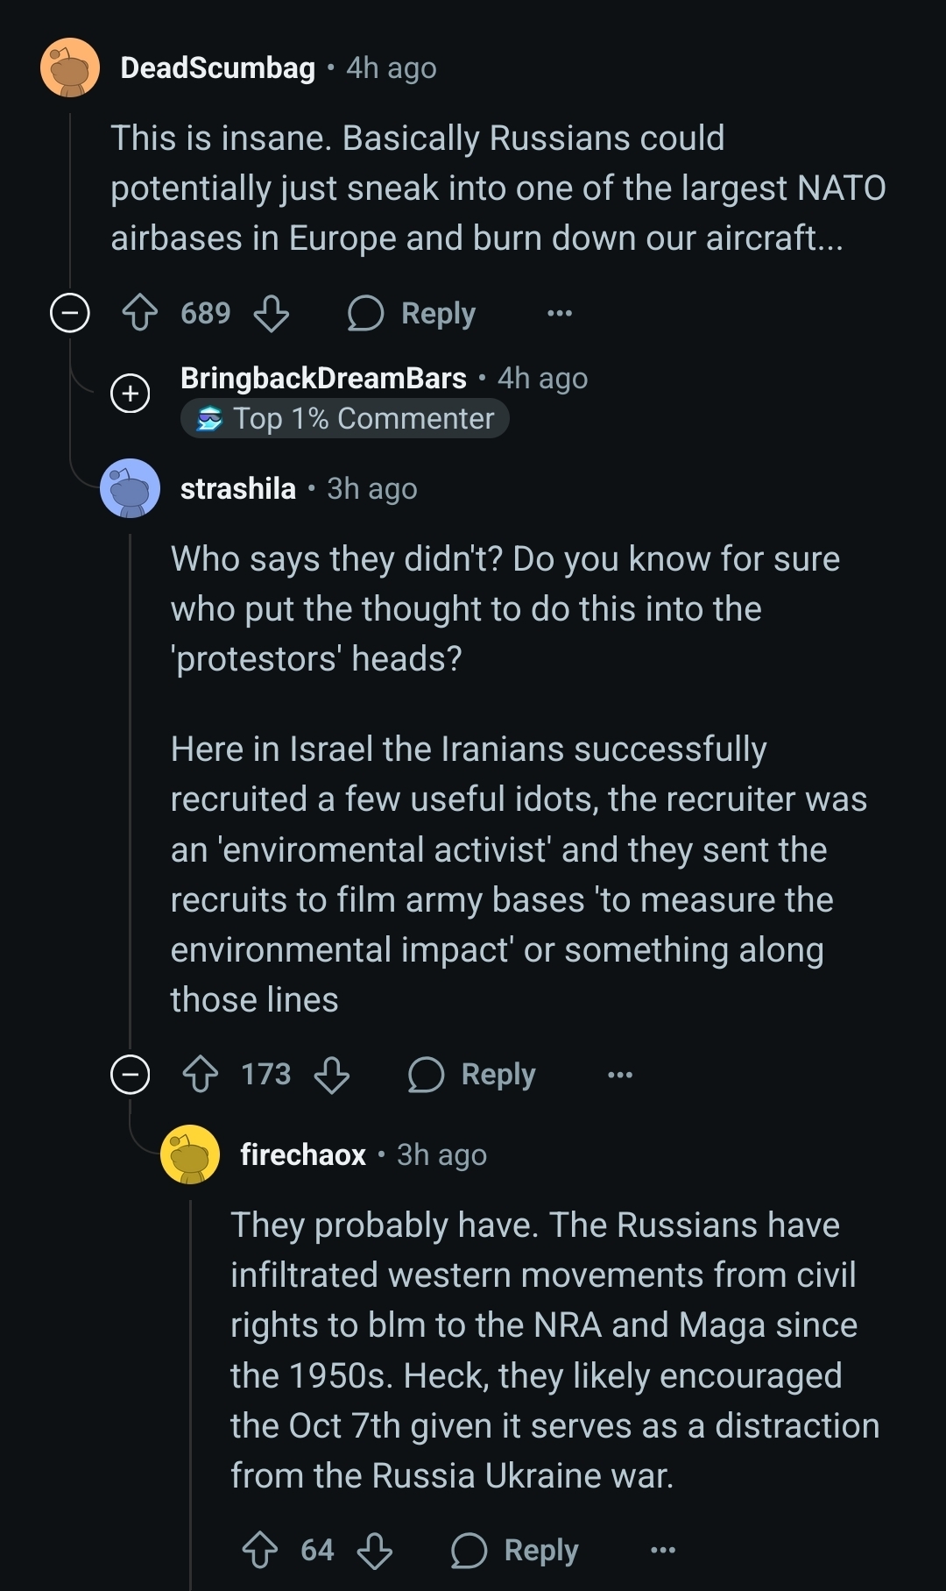The image size is (946, 1591).
Task: Downvote DeadScumbag's comment
Action: point(272,313)
